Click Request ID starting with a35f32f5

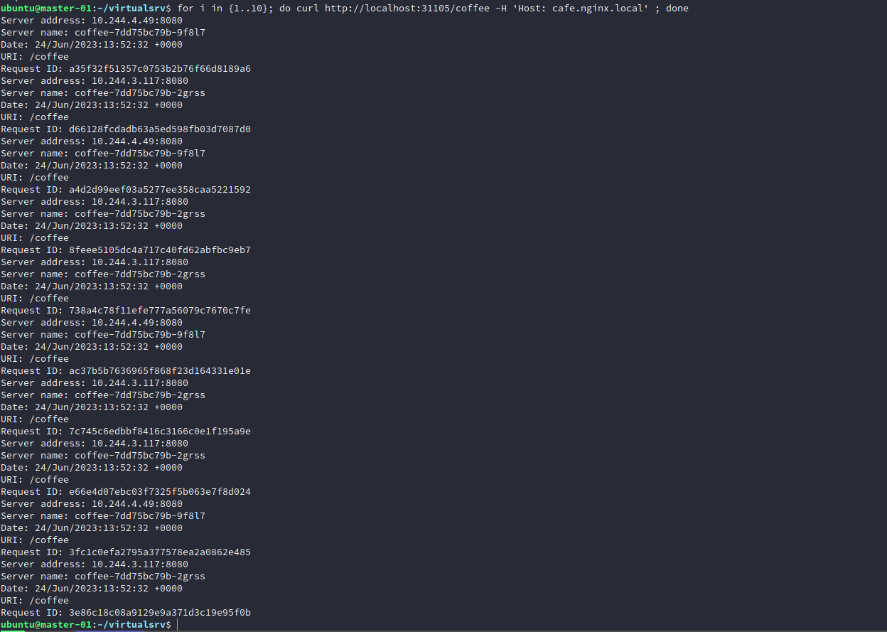coord(159,69)
